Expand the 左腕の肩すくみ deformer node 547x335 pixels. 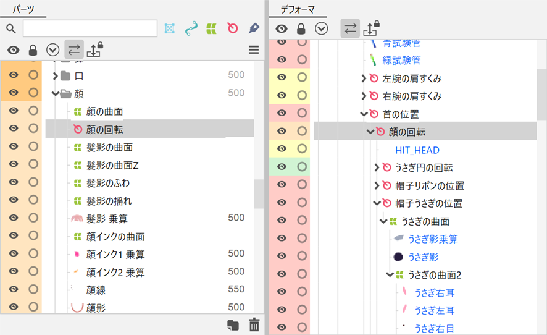pyautogui.click(x=364, y=78)
